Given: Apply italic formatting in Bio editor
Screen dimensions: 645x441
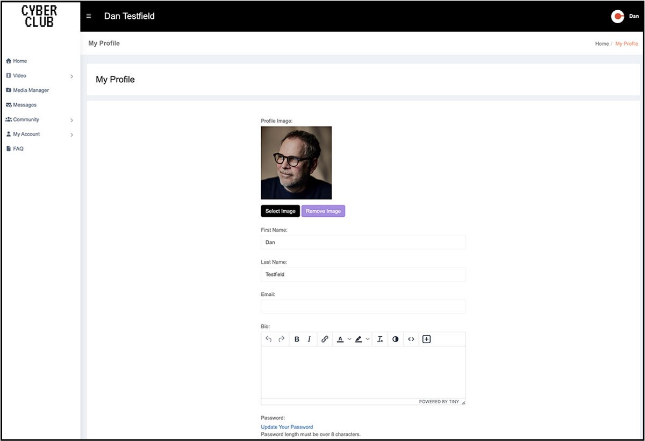Looking at the screenshot, I should [309, 339].
